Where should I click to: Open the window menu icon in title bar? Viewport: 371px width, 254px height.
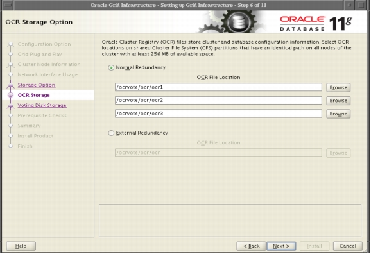coord(8,5)
